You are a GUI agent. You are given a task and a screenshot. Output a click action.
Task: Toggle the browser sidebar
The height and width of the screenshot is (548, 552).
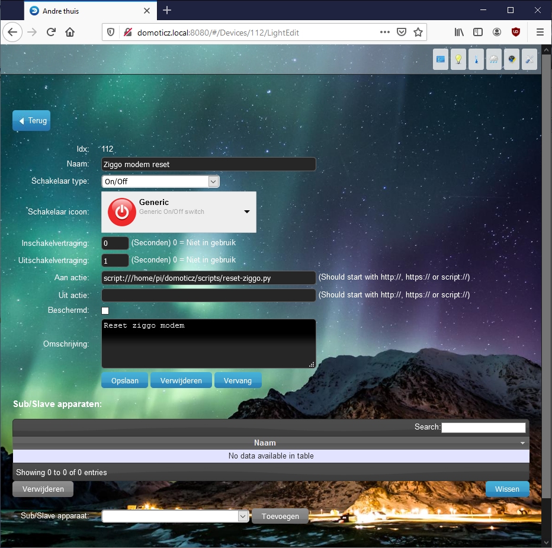click(478, 33)
